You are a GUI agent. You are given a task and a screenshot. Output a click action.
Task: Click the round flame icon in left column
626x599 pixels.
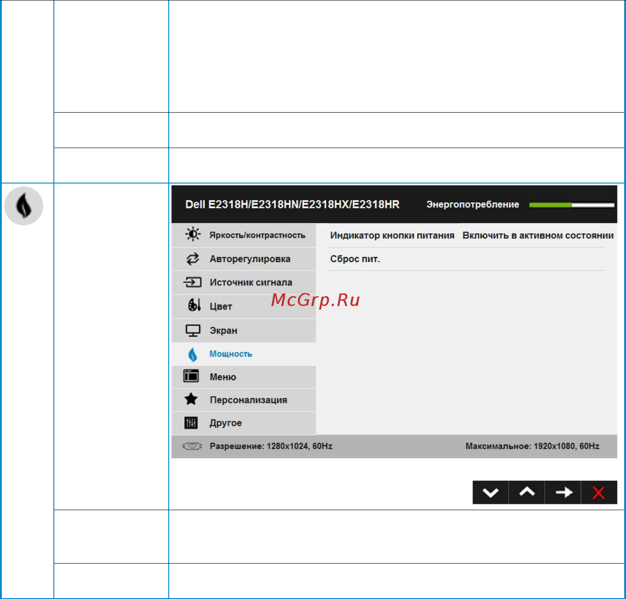[24, 206]
